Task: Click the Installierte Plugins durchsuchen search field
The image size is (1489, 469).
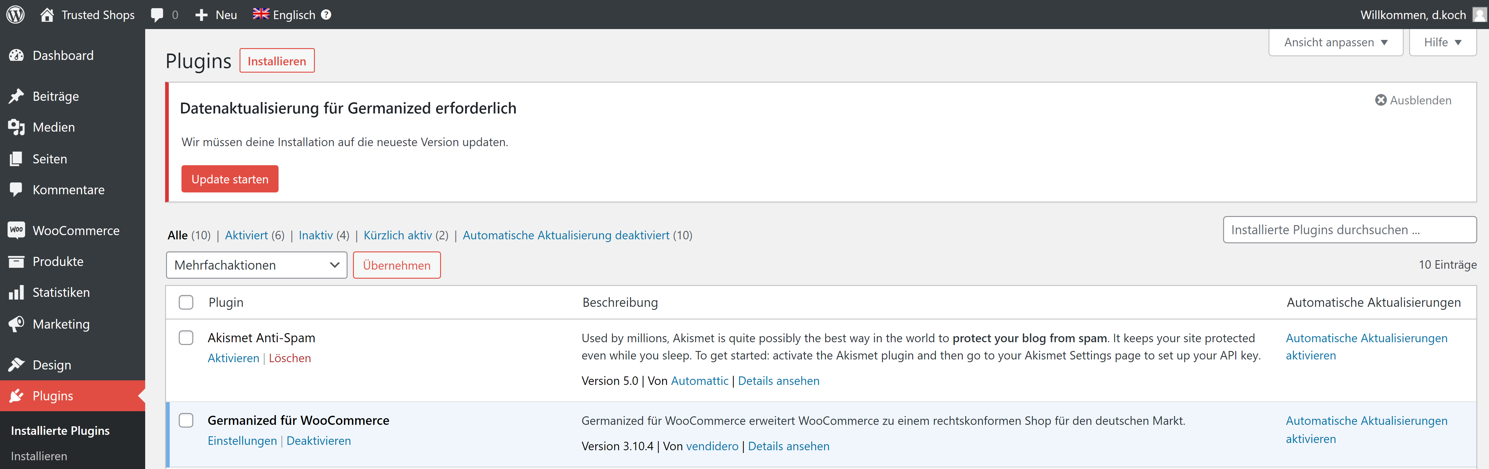Action: coord(1350,230)
